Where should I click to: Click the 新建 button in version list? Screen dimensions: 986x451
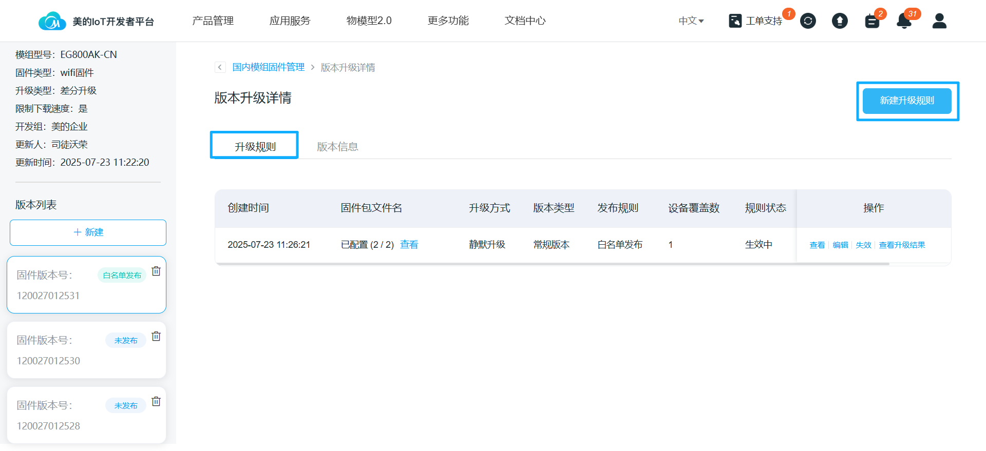[88, 232]
